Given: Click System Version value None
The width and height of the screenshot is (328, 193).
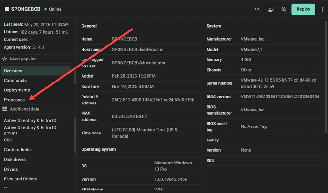Looking at the screenshot, I should (246, 150).
